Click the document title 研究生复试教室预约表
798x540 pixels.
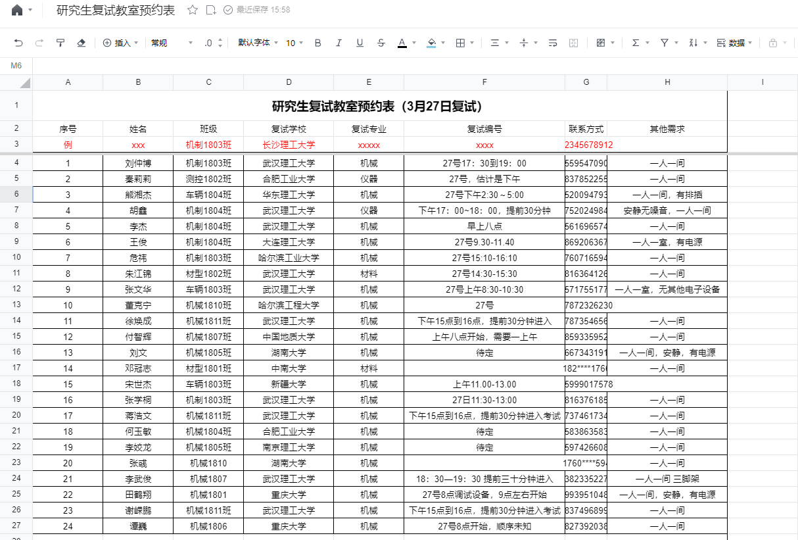pyautogui.click(x=116, y=10)
